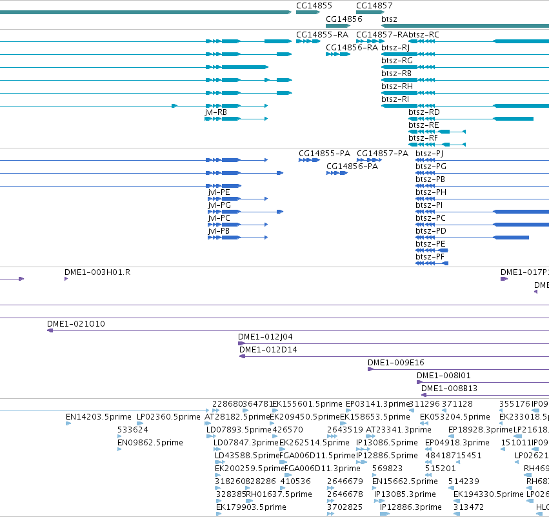Open the btsz-PD protein label
This screenshot has width=549, height=517.
tap(431, 231)
